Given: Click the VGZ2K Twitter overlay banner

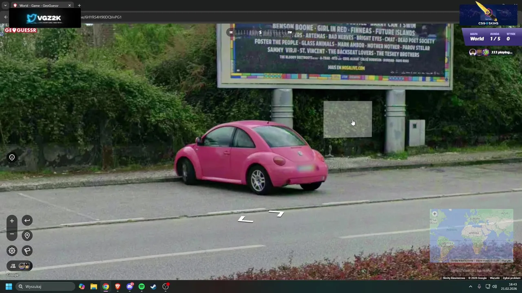Looking at the screenshot, I should pos(44,18).
